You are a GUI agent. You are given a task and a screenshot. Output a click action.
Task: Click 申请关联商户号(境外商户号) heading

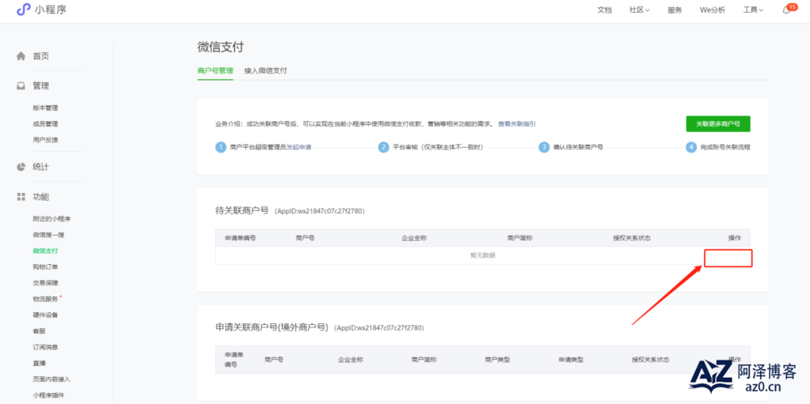click(x=272, y=327)
